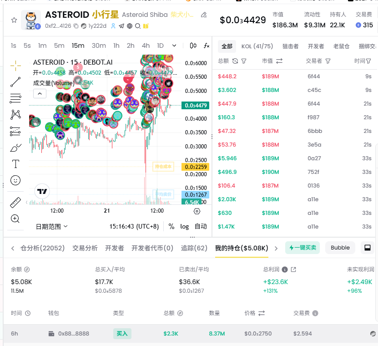Click the TradingView logo on chart
Image resolution: width=378 pixels, height=346 pixels.
tap(42, 191)
